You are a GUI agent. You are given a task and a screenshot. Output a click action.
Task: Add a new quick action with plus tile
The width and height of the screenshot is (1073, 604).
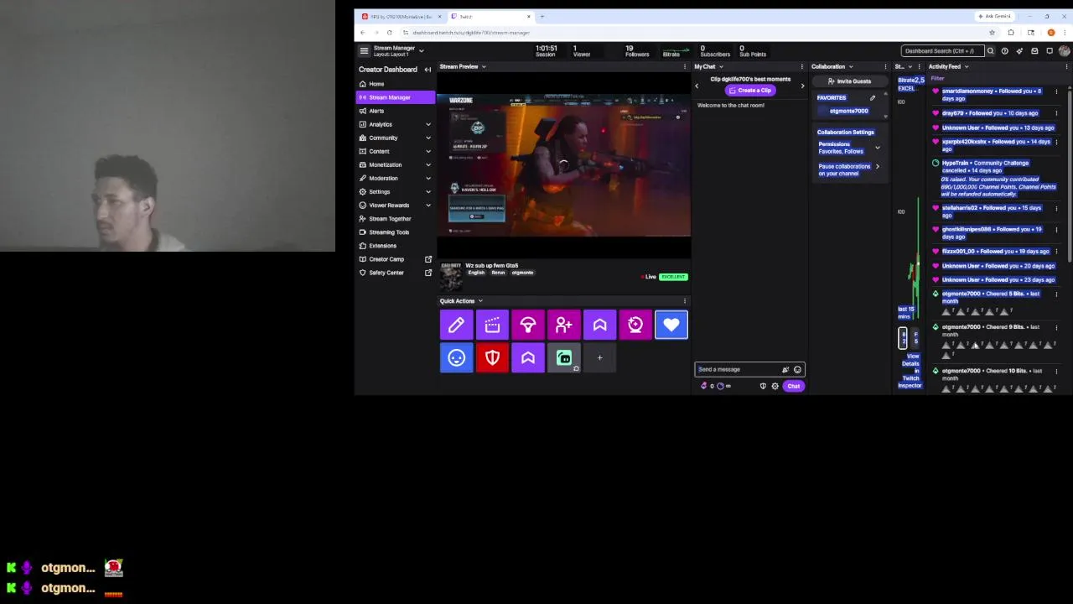599,358
